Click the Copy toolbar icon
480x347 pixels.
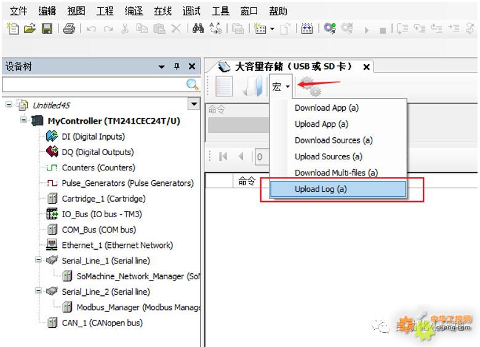click(x=142, y=29)
